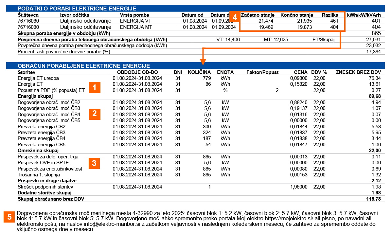The width and height of the screenshot is (392, 234).
Task: Select the "ENERGIJA VT" cell
Action: pyautogui.click(x=135, y=21)
